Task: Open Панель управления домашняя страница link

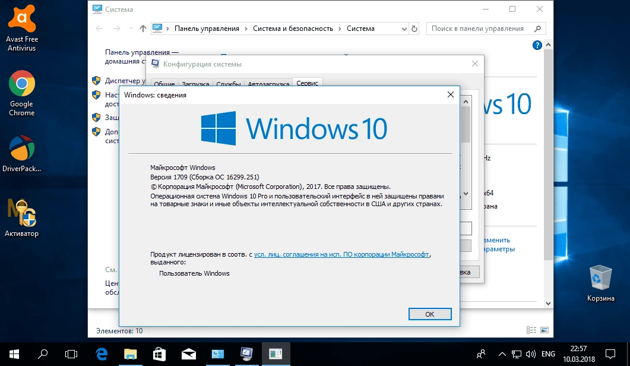Action: coord(125,56)
